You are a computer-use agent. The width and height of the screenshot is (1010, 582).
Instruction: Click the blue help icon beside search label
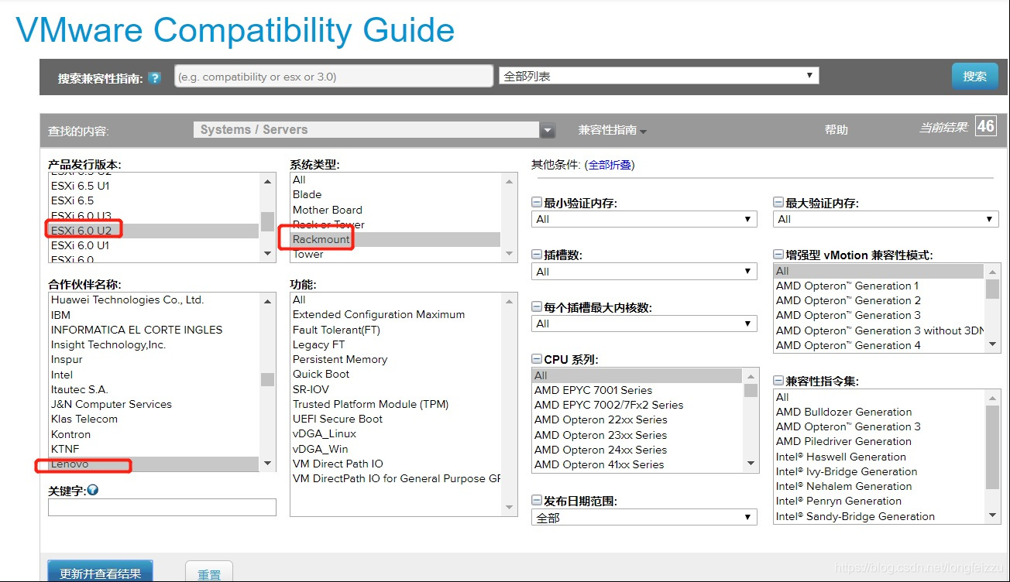(x=155, y=78)
